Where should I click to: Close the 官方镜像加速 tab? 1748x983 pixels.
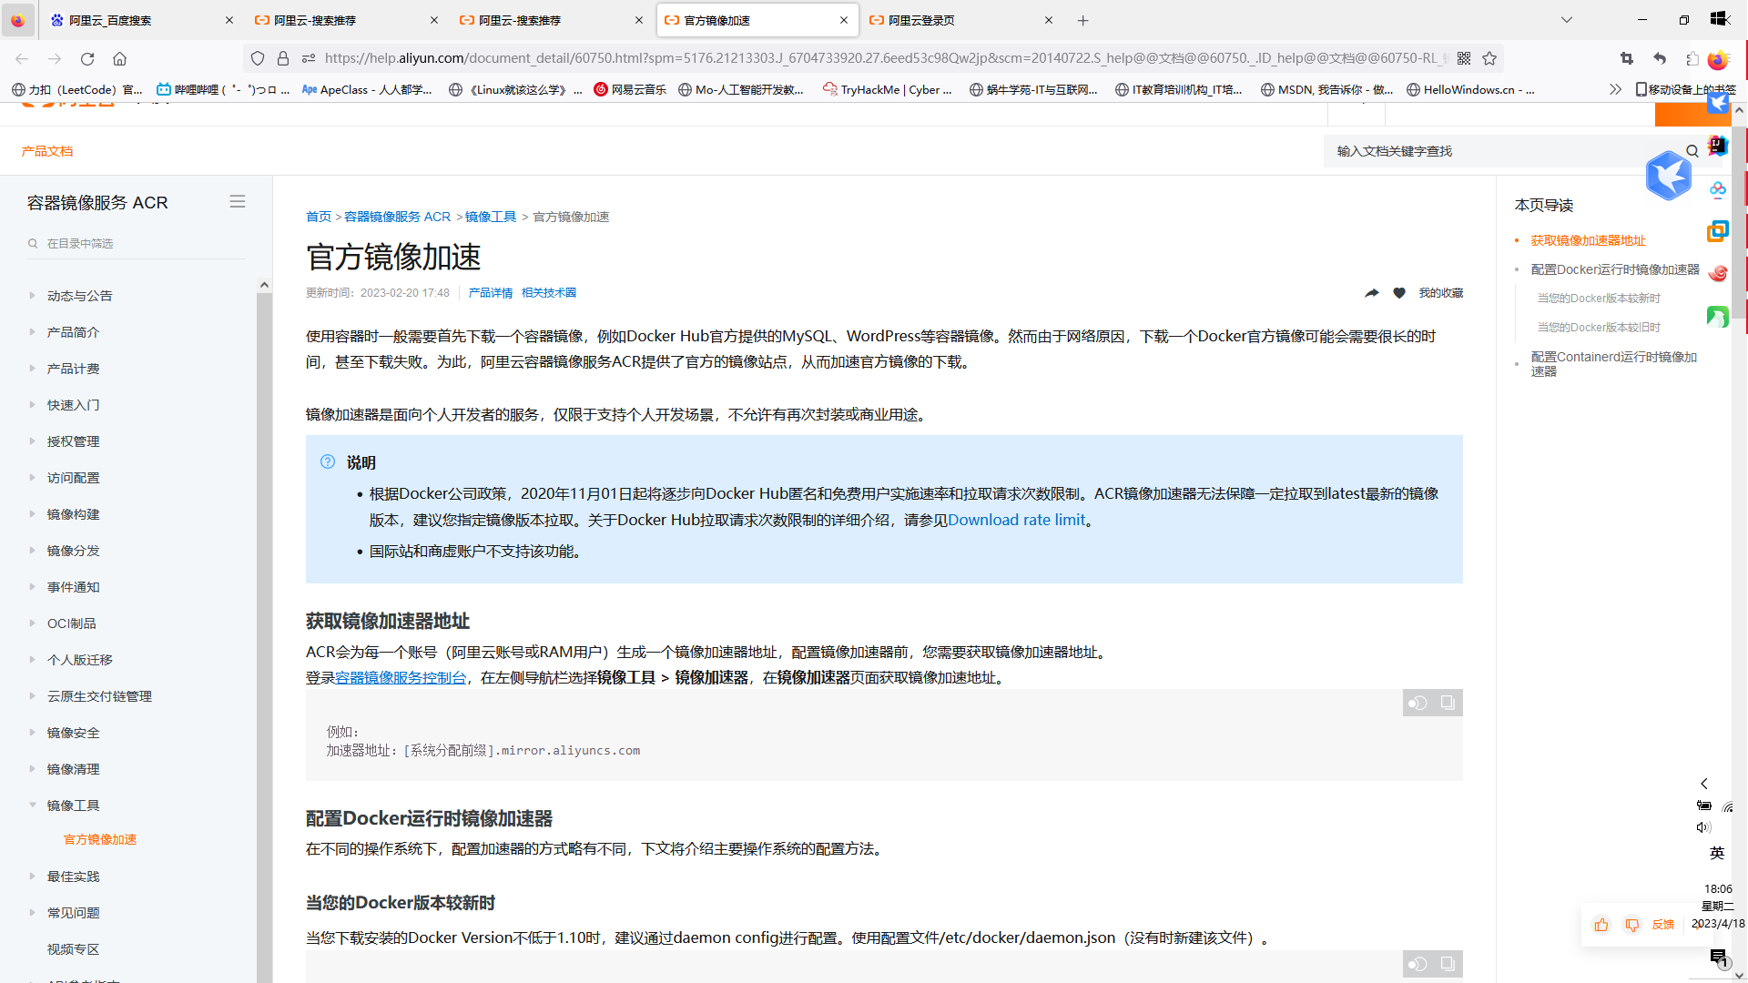844,20
